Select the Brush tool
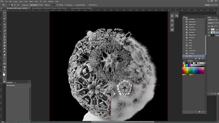 point(4,33)
